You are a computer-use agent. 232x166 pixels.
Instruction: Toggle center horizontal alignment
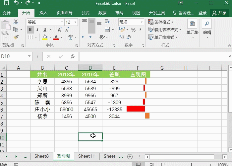[x=92, y=30]
